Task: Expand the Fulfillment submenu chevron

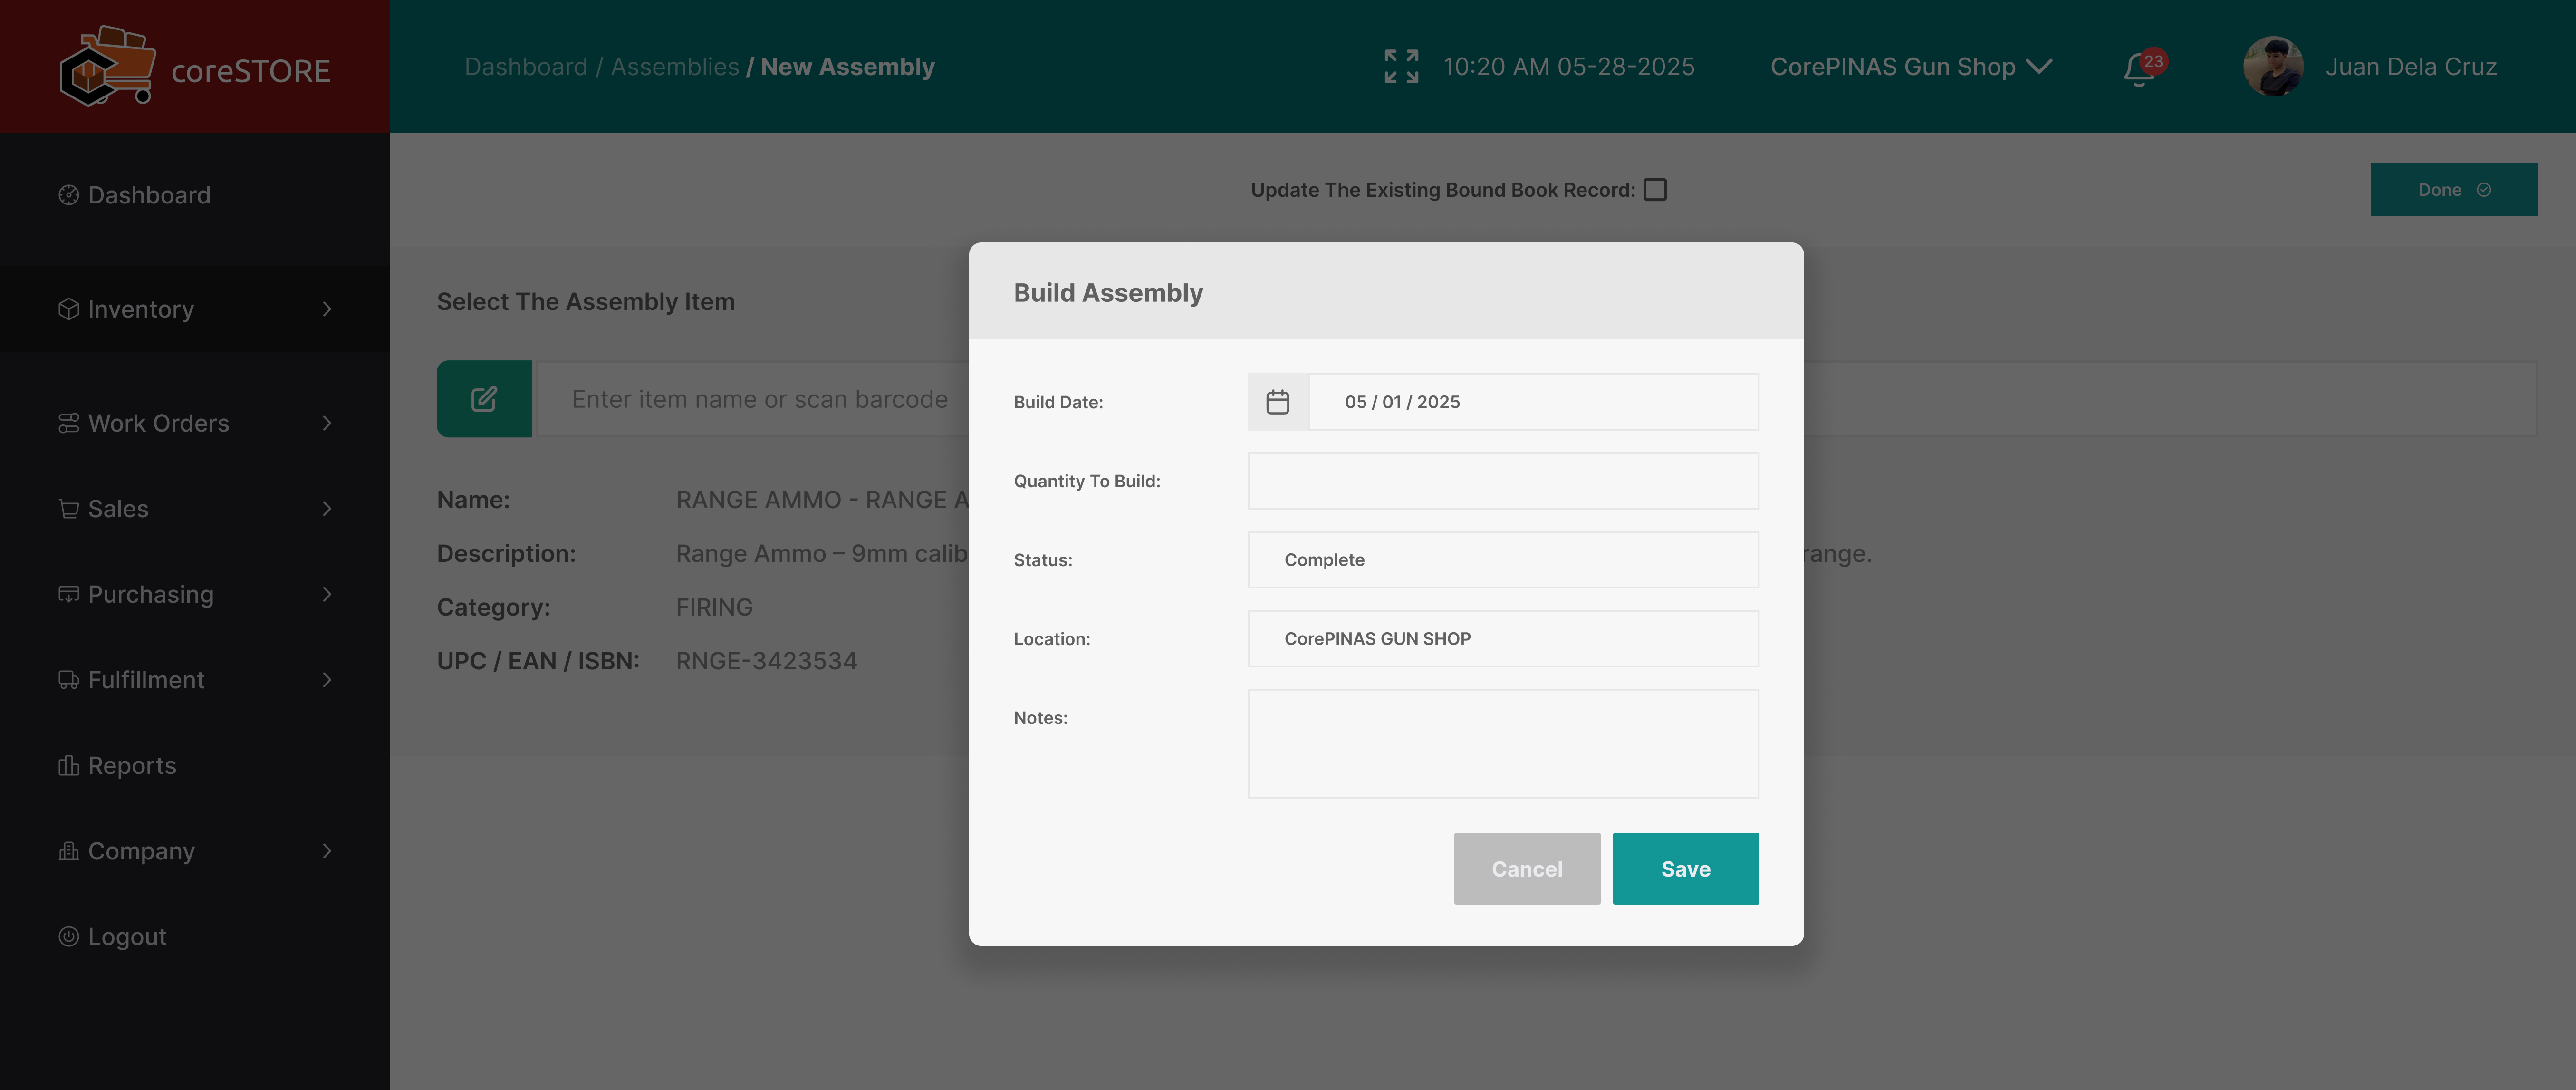Action: (327, 680)
